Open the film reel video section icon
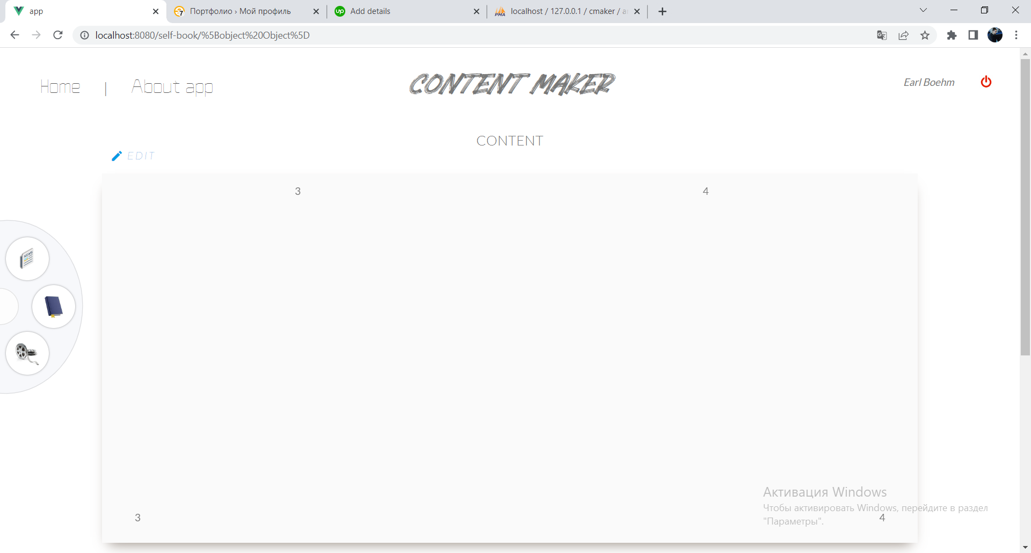The width and height of the screenshot is (1031, 553). (x=27, y=353)
